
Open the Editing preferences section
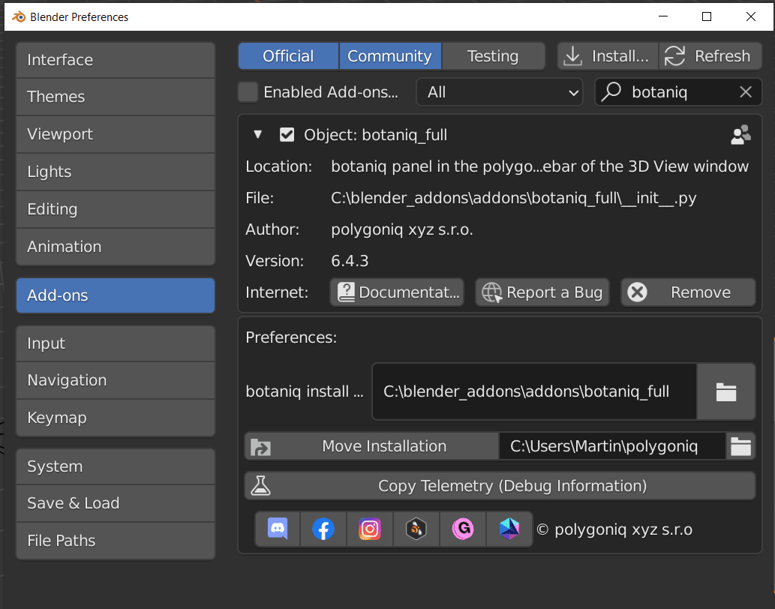116,209
